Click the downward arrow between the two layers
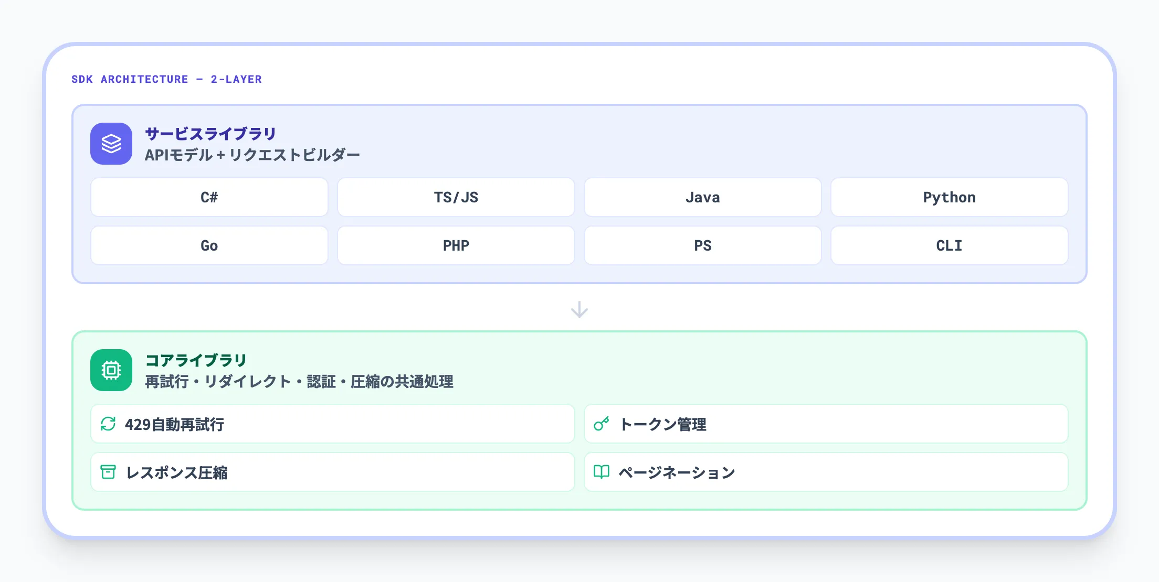Image resolution: width=1159 pixels, height=582 pixels. pos(579,308)
